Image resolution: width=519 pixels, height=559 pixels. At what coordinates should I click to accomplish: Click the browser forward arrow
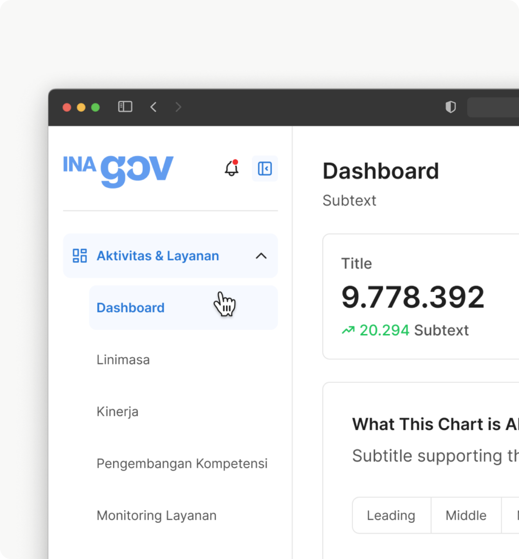point(178,107)
